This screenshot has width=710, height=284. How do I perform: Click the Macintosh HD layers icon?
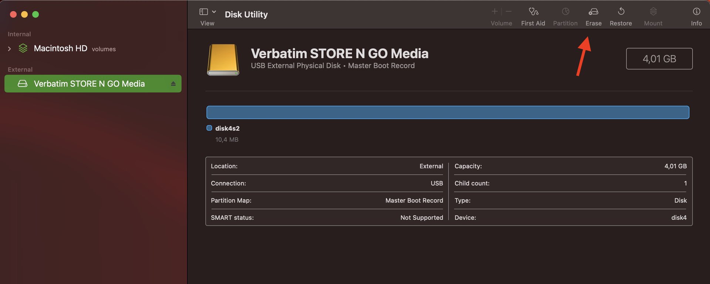click(x=23, y=48)
